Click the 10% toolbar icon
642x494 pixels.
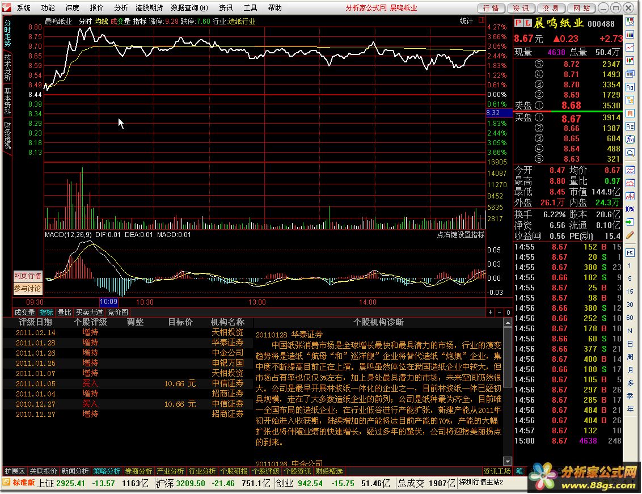point(630,209)
